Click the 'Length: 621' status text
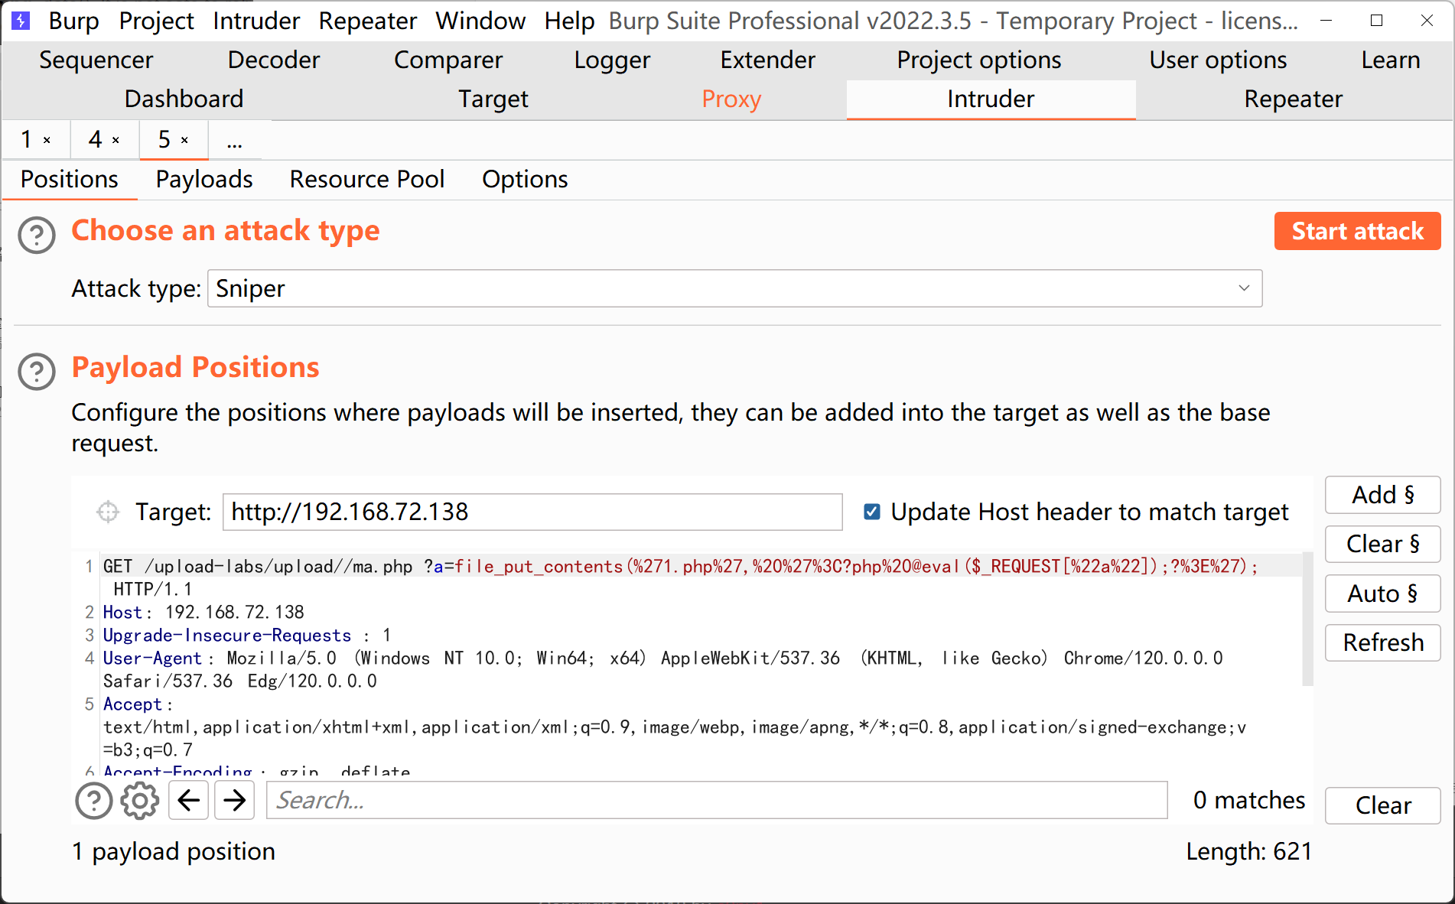Image resolution: width=1455 pixels, height=904 pixels. (x=1249, y=852)
